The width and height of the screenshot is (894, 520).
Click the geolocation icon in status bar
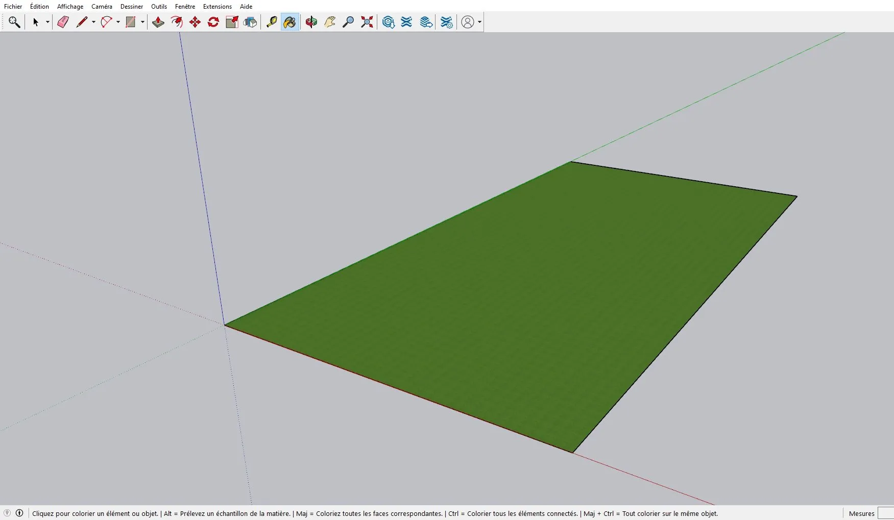(7, 513)
